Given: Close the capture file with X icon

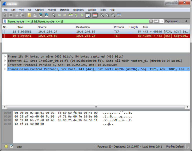Looking at the screenshot, I should pyautogui.click(x=41, y=15).
